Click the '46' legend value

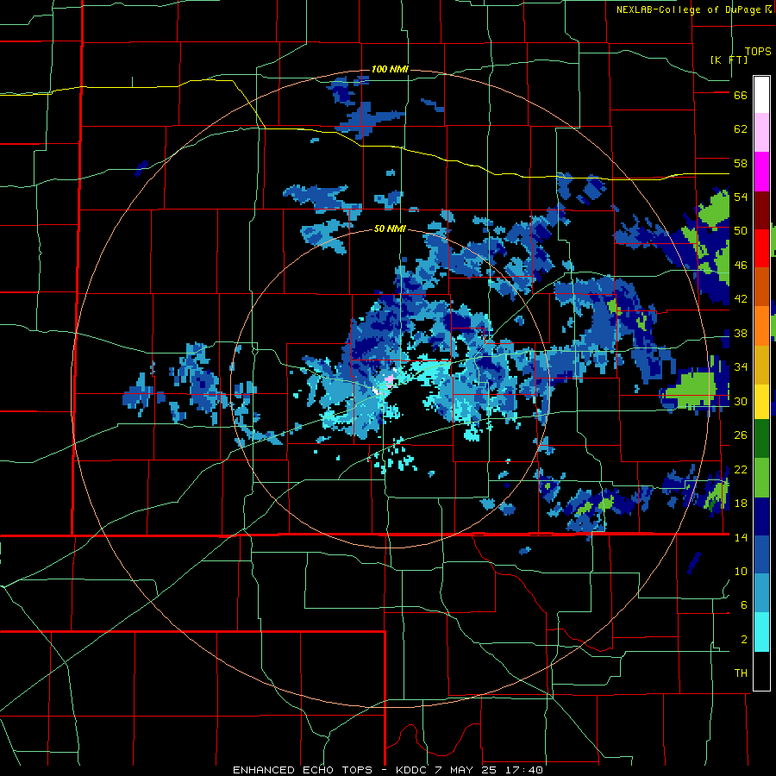741,266
